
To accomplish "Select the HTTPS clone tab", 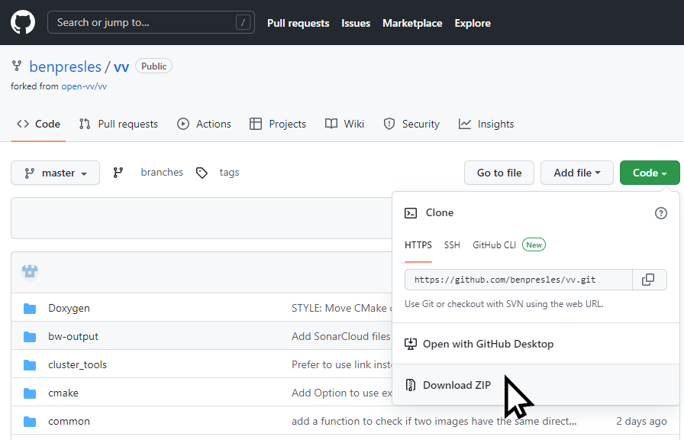I will click(418, 245).
